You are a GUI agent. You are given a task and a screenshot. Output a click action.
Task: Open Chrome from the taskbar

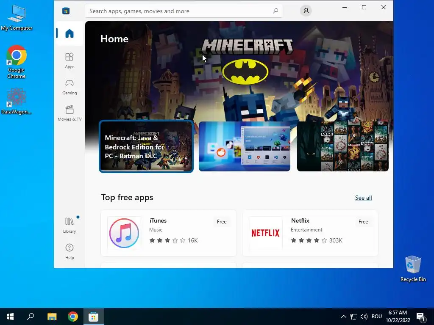[x=73, y=317]
